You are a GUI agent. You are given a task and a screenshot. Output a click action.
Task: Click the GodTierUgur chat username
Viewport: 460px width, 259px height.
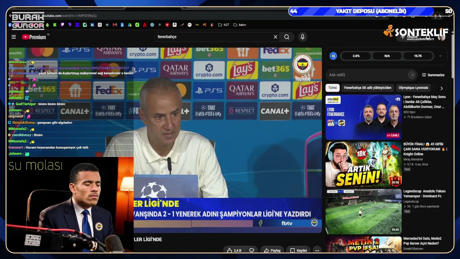(26, 104)
